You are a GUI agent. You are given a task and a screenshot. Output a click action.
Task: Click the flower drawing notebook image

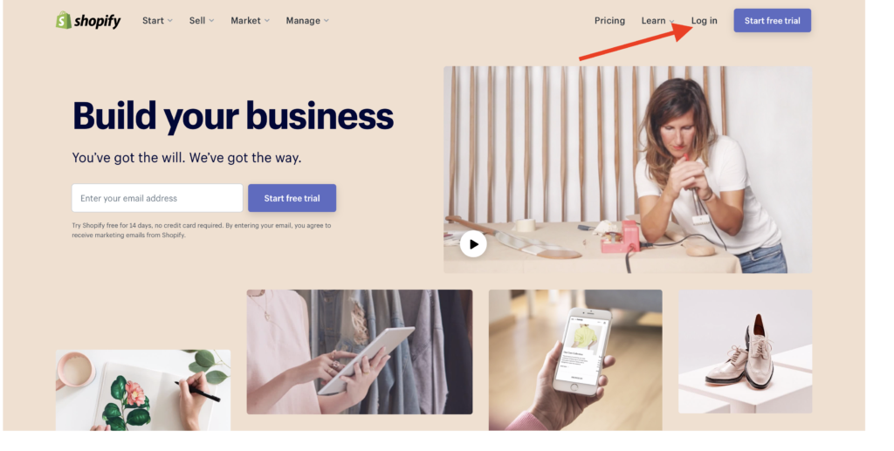(x=143, y=390)
